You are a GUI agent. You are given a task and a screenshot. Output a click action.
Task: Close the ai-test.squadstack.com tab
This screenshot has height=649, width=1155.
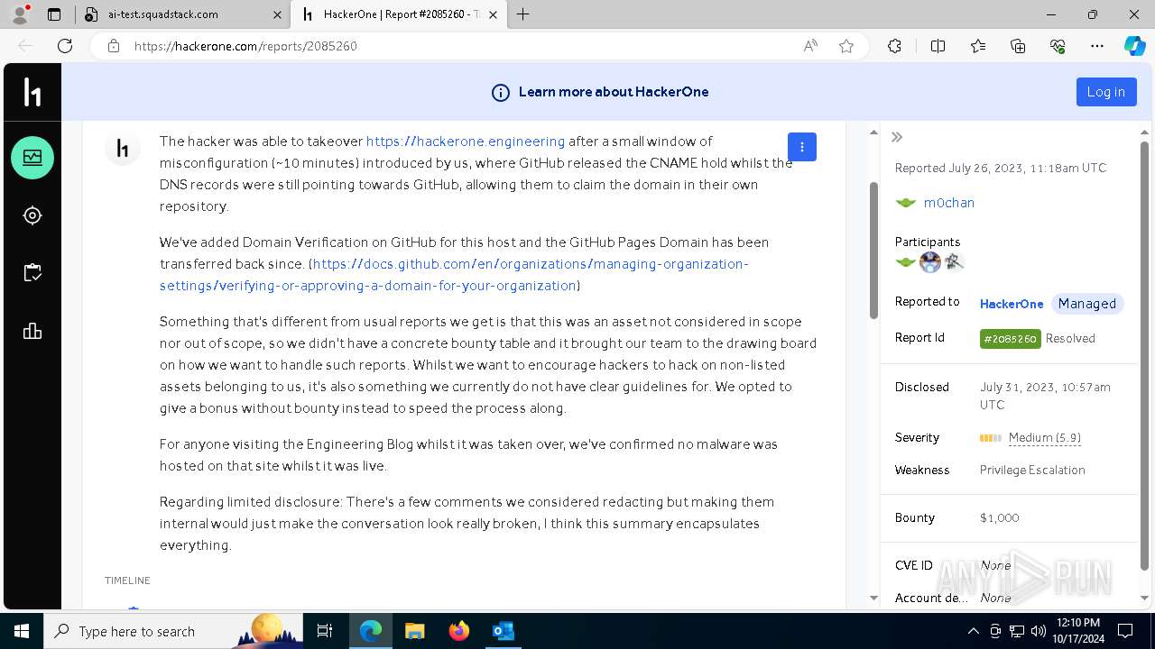pos(276,14)
